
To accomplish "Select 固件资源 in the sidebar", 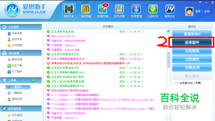I will pos(15,60).
